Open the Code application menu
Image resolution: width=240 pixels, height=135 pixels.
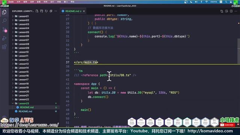(11, 2)
